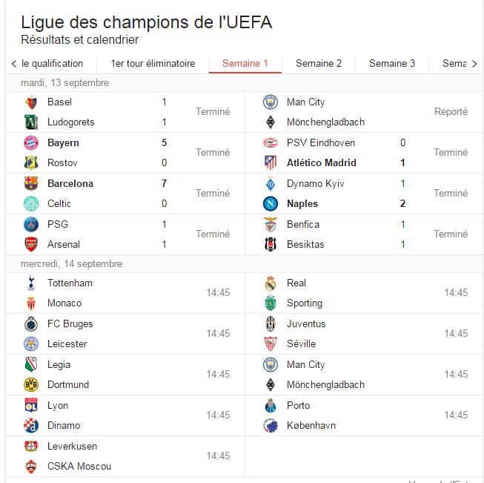484x483 pixels.
Task: Click the Naples club logo
Action: click(271, 203)
